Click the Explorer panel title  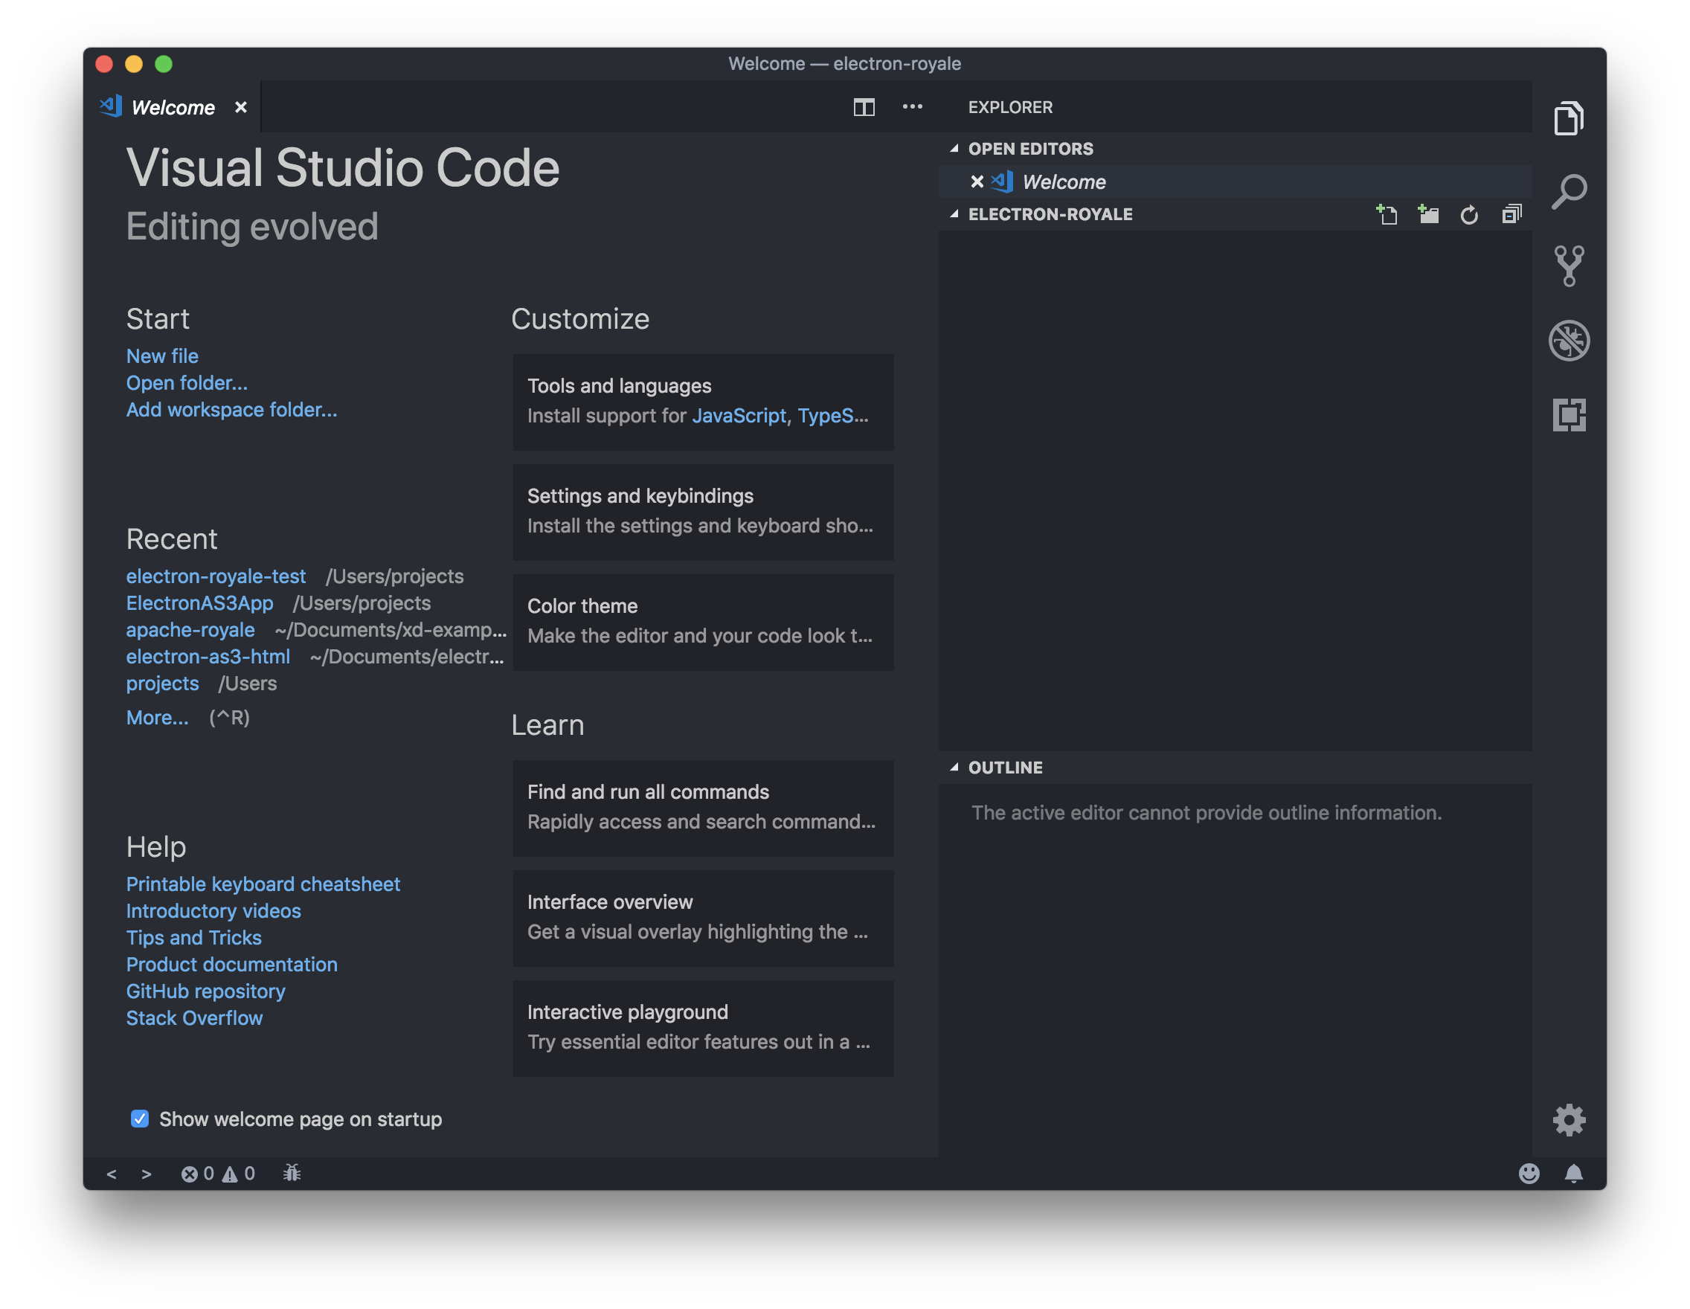(x=1010, y=108)
